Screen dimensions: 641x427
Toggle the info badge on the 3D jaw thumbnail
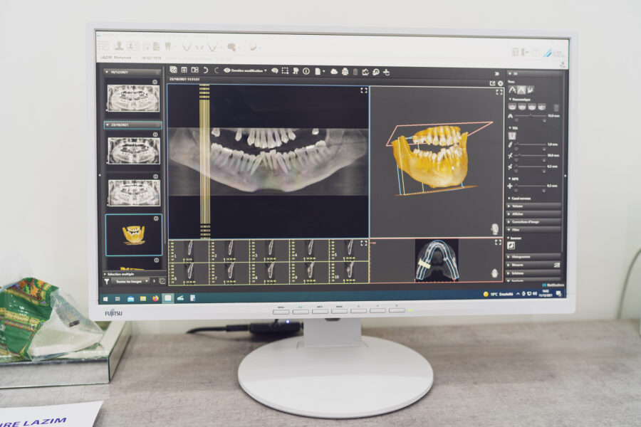tap(156, 218)
